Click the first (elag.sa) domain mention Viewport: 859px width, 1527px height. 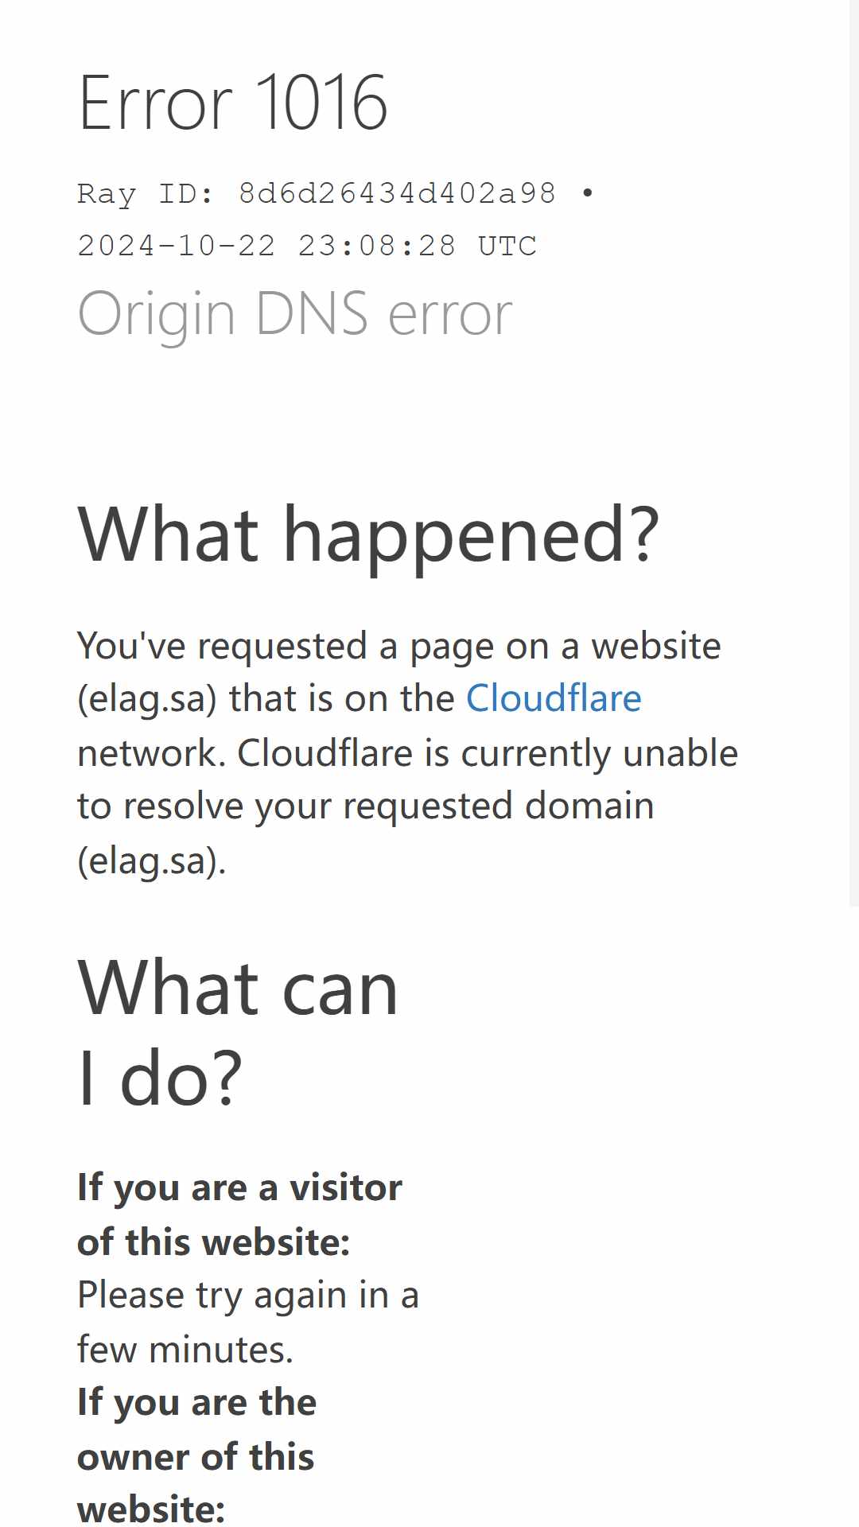(147, 699)
